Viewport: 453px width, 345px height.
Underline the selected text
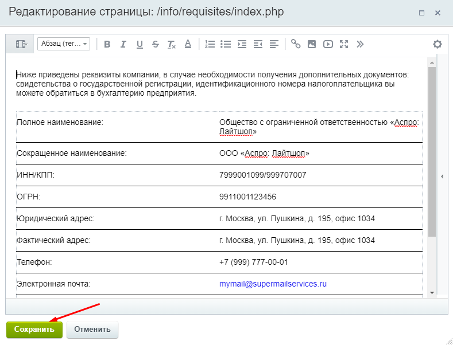coord(140,44)
